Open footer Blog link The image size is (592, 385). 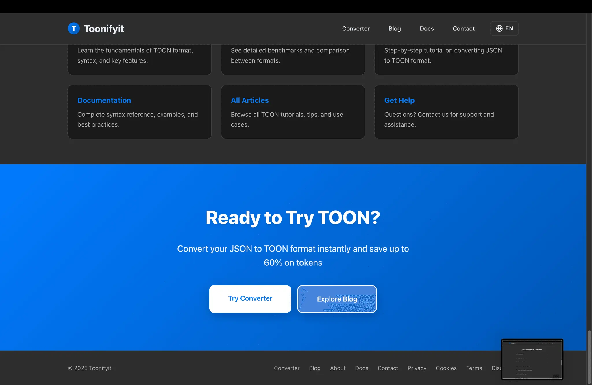click(x=315, y=368)
